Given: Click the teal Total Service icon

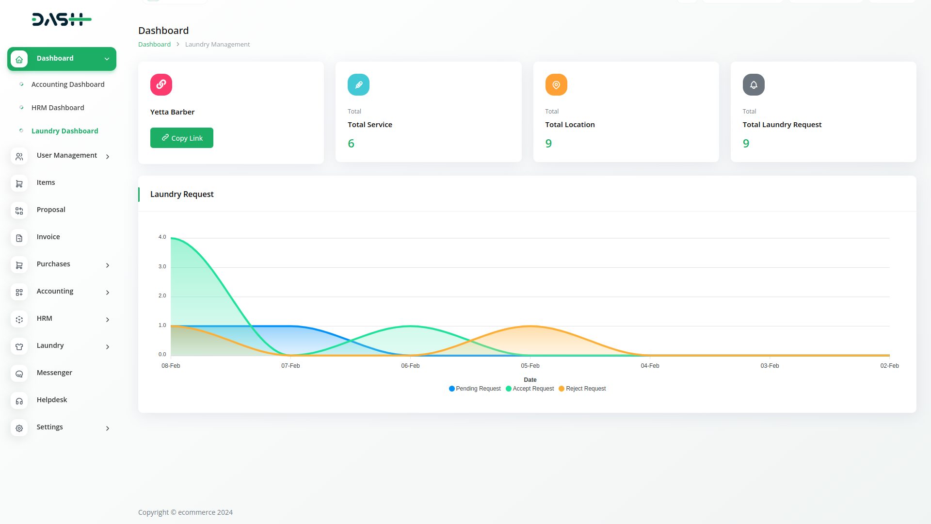Looking at the screenshot, I should pyautogui.click(x=358, y=84).
